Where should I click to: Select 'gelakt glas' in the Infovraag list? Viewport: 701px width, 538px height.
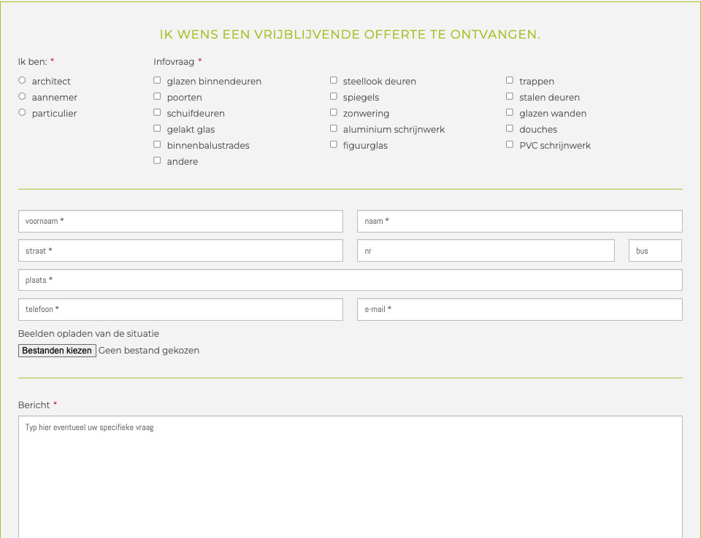coord(157,128)
